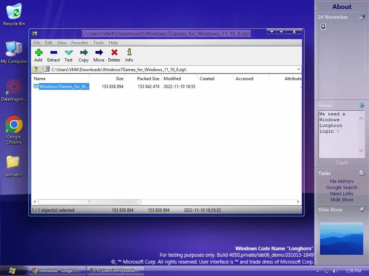Click the Copy toolbar icon

[84, 55]
